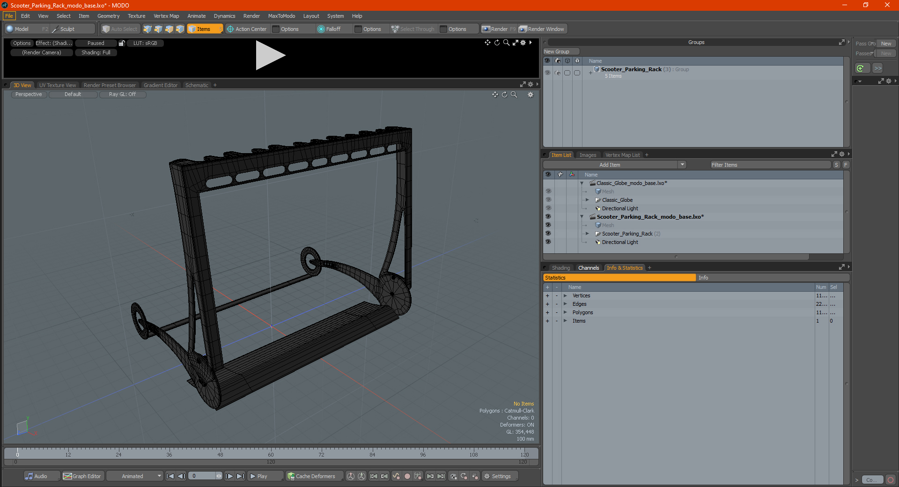Click Ray GL: Off button
The image size is (899, 487).
[123, 95]
